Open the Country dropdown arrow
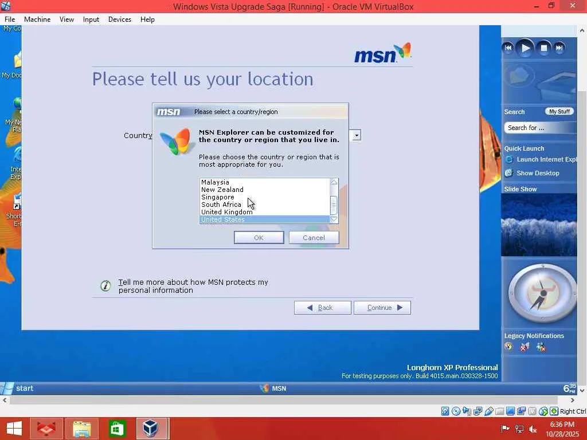The width and height of the screenshot is (587, 440). coord(357,135)
